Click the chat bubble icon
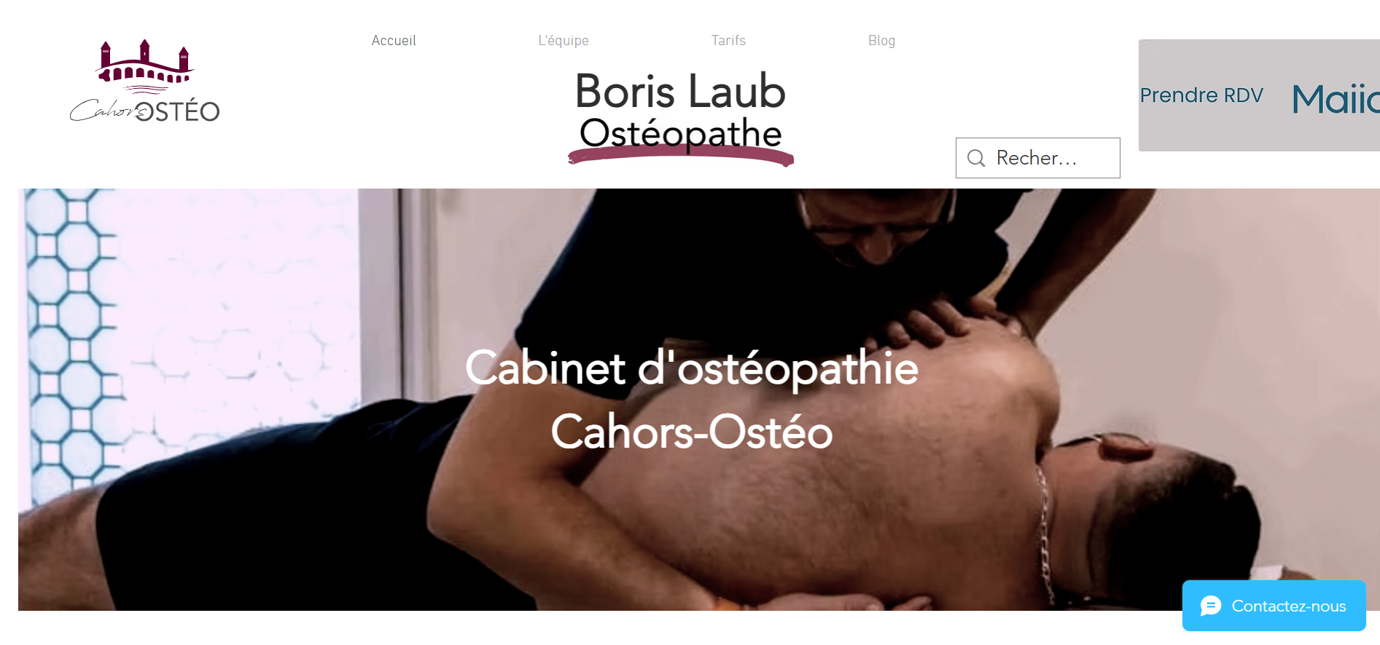Screen dimensions: 1380x645 (x=1210, y=606)
